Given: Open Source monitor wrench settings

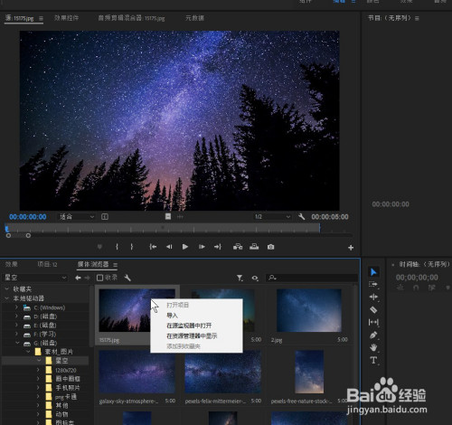Looking at the screenshot, I should coord(302,217).
